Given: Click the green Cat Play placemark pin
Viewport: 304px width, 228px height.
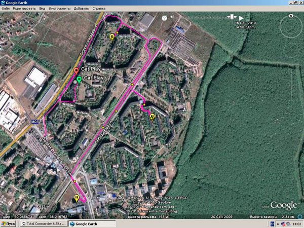Looking at the screenshot, I should pos(79,80).
